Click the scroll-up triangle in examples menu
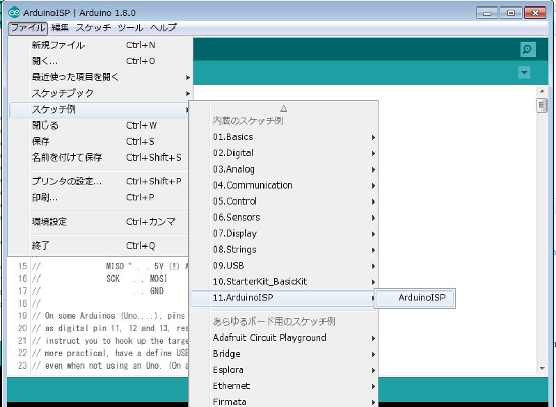The width and height of the screenshot is (556, 407). (283, 109)
